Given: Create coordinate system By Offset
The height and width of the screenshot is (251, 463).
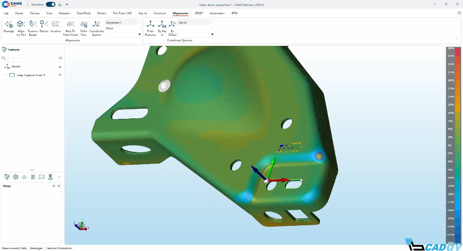Looking at the screenshot, I should 172,28.
